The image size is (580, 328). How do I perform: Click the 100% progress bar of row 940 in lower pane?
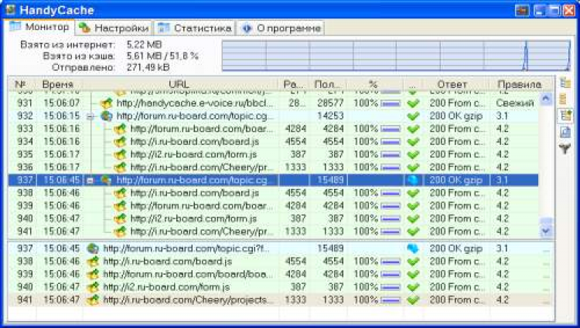pos(391,287)
